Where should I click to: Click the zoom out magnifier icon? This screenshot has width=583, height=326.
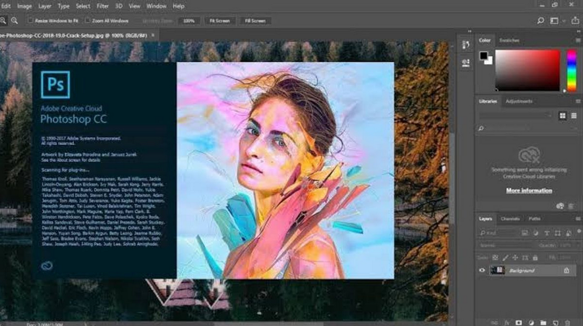(14, 21)
